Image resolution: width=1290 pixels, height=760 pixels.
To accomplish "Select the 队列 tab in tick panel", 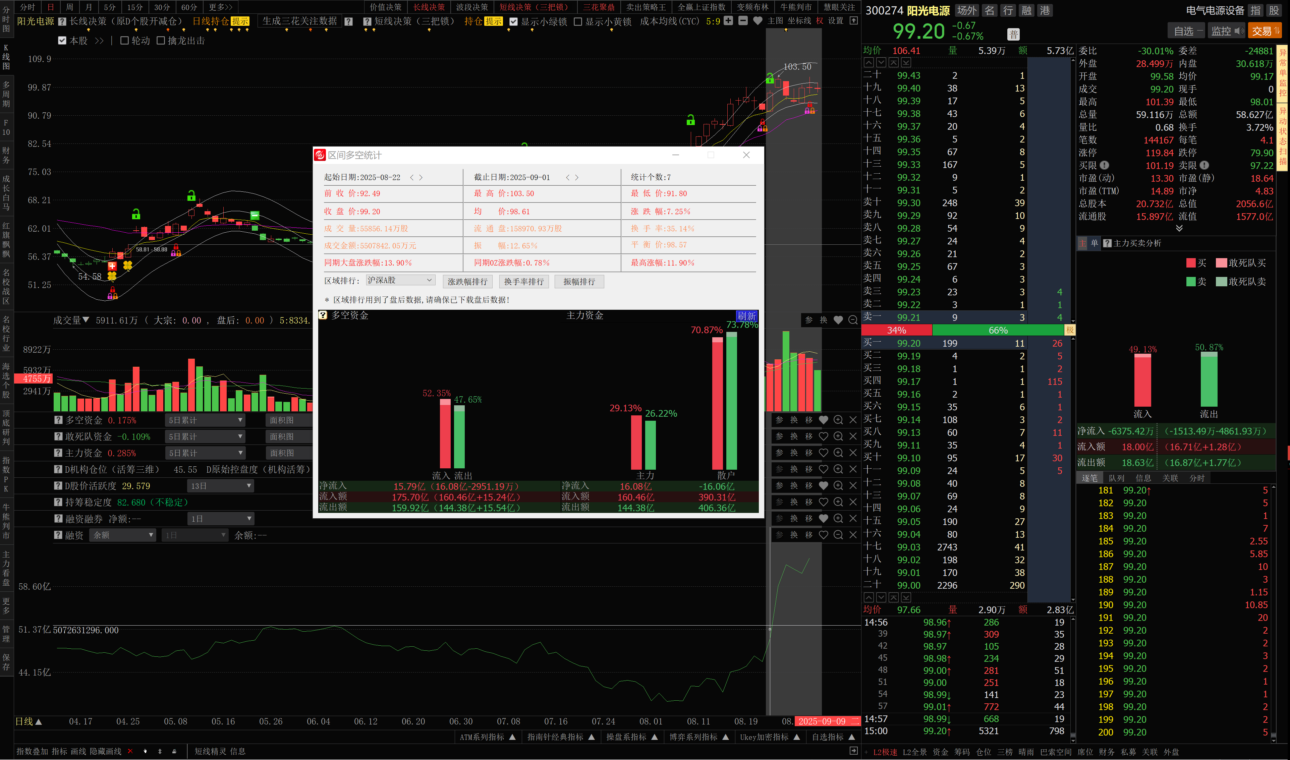I will tap(1116, 478).
